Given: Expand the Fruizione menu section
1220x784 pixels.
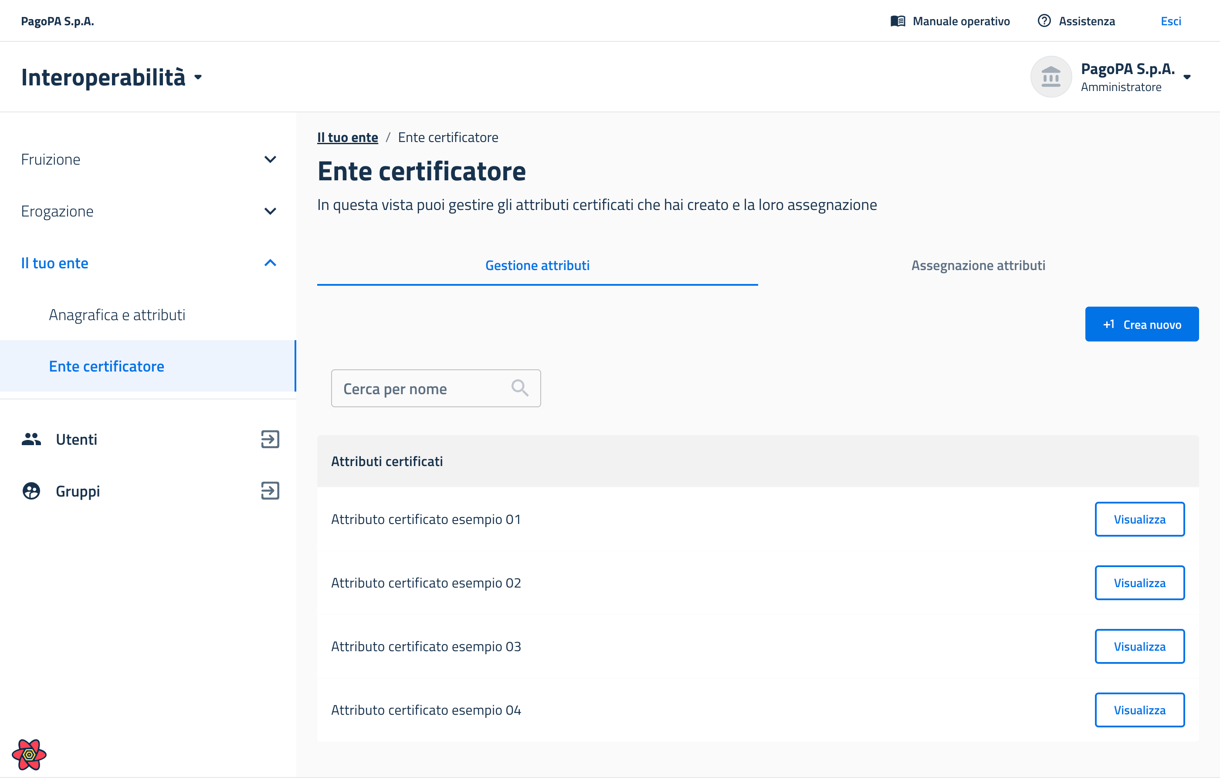Looking at the screenshot, I should pyautogui.click(x=270, y=159).
